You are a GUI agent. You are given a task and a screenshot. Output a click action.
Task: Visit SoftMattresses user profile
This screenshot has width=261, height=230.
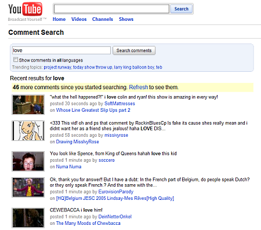click(x=119, y=104)
